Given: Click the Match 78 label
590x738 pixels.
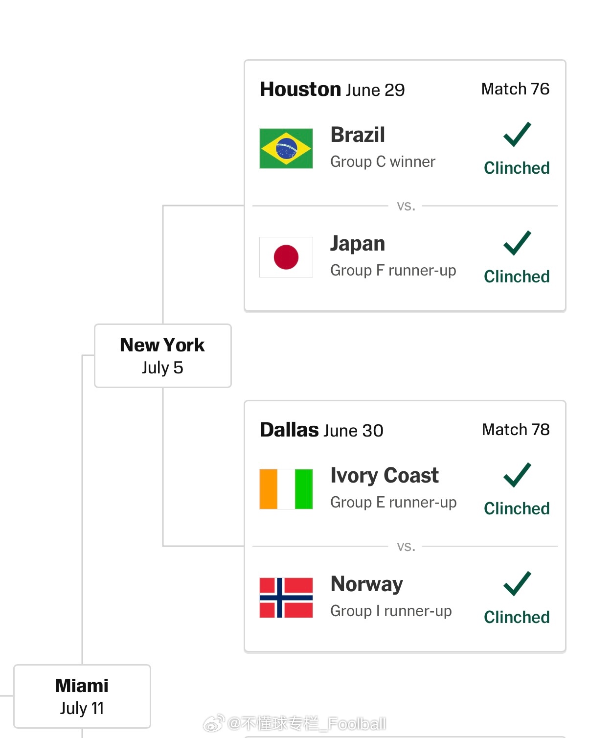Looking at the screenshot, I should click(x=516, y=430).
